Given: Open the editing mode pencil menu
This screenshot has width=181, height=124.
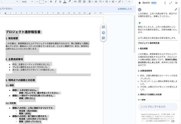Looking at the screenshot, I should pyautogui.click(x=121, y=1).
